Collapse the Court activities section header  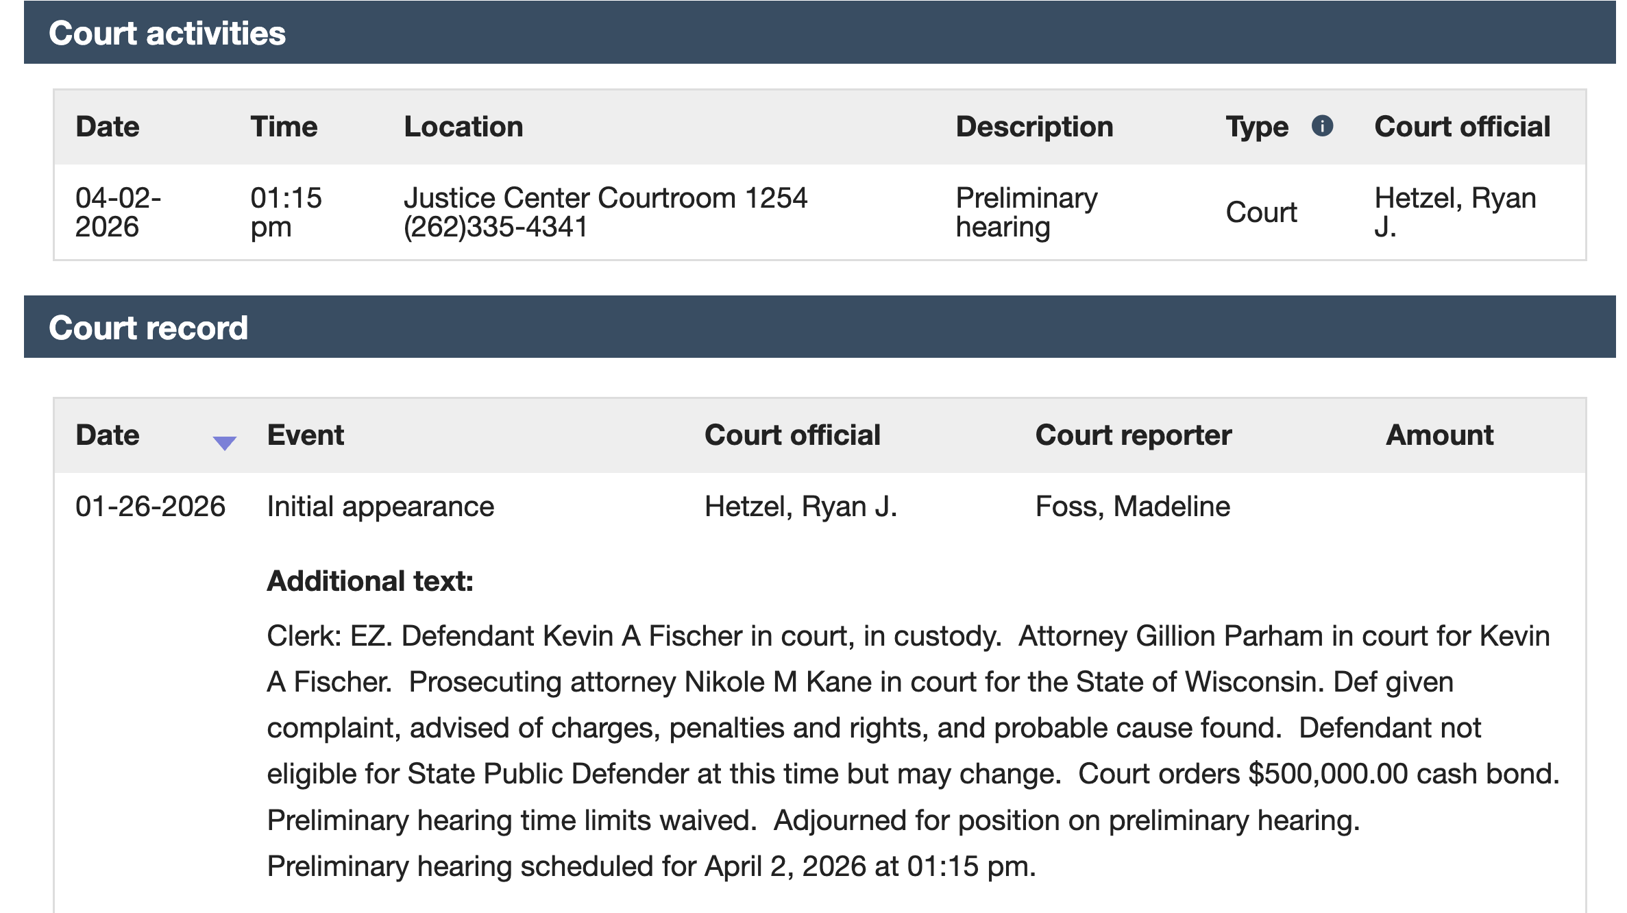click(167, 34)
